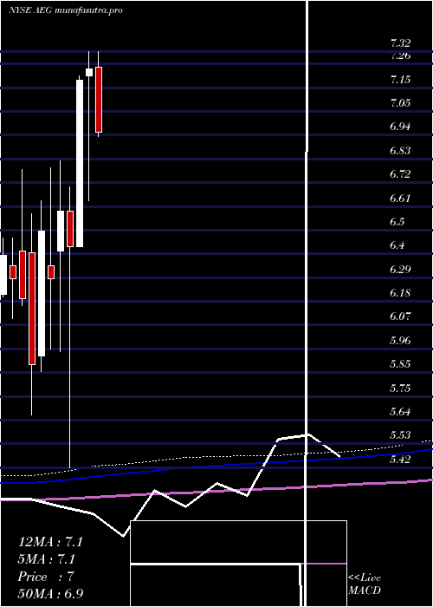
Task: Click the 6.07 price axis label
Action: [400, 317]
